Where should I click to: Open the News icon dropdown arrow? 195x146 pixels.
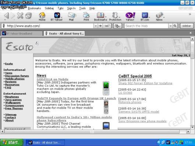164,17
